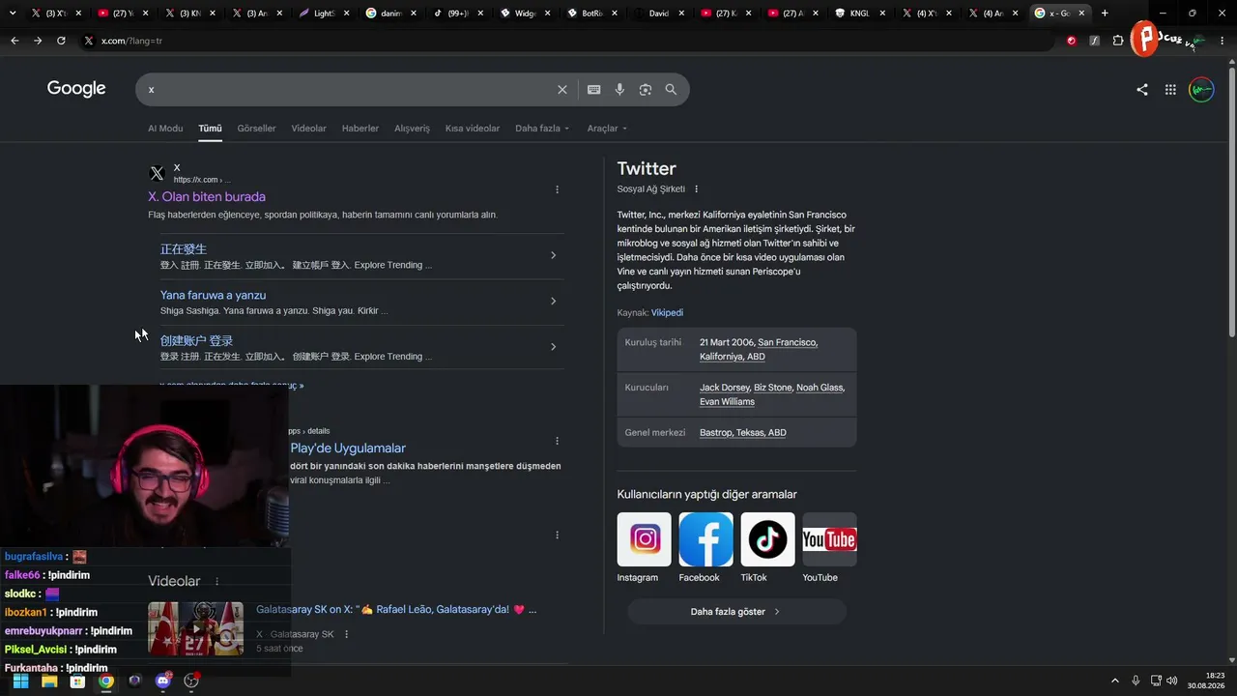1237x696 pixels.
Task: Open options for the Galatasaray SK video
Action: point(346,634)
